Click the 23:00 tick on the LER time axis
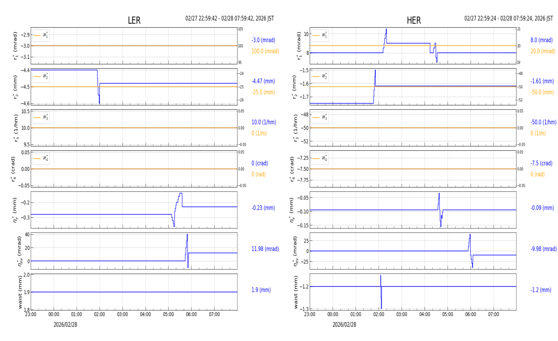This screenshot has height=341, width=558. pyautogui.click(x=31, y=315)
